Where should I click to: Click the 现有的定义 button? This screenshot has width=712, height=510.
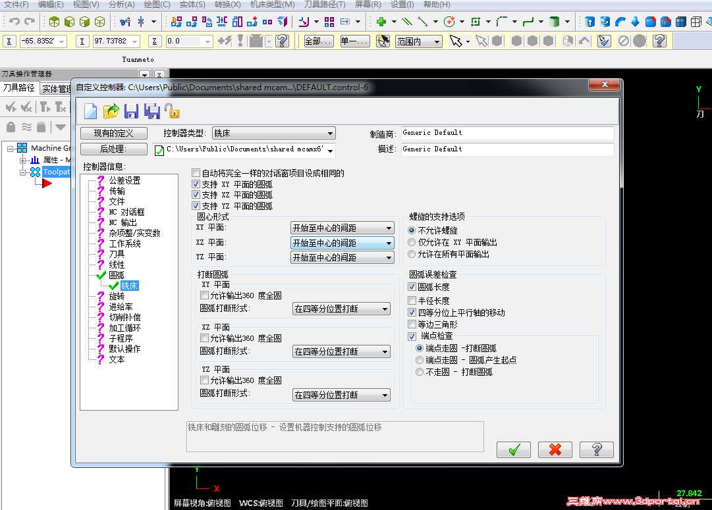click(x=113, y=132)
